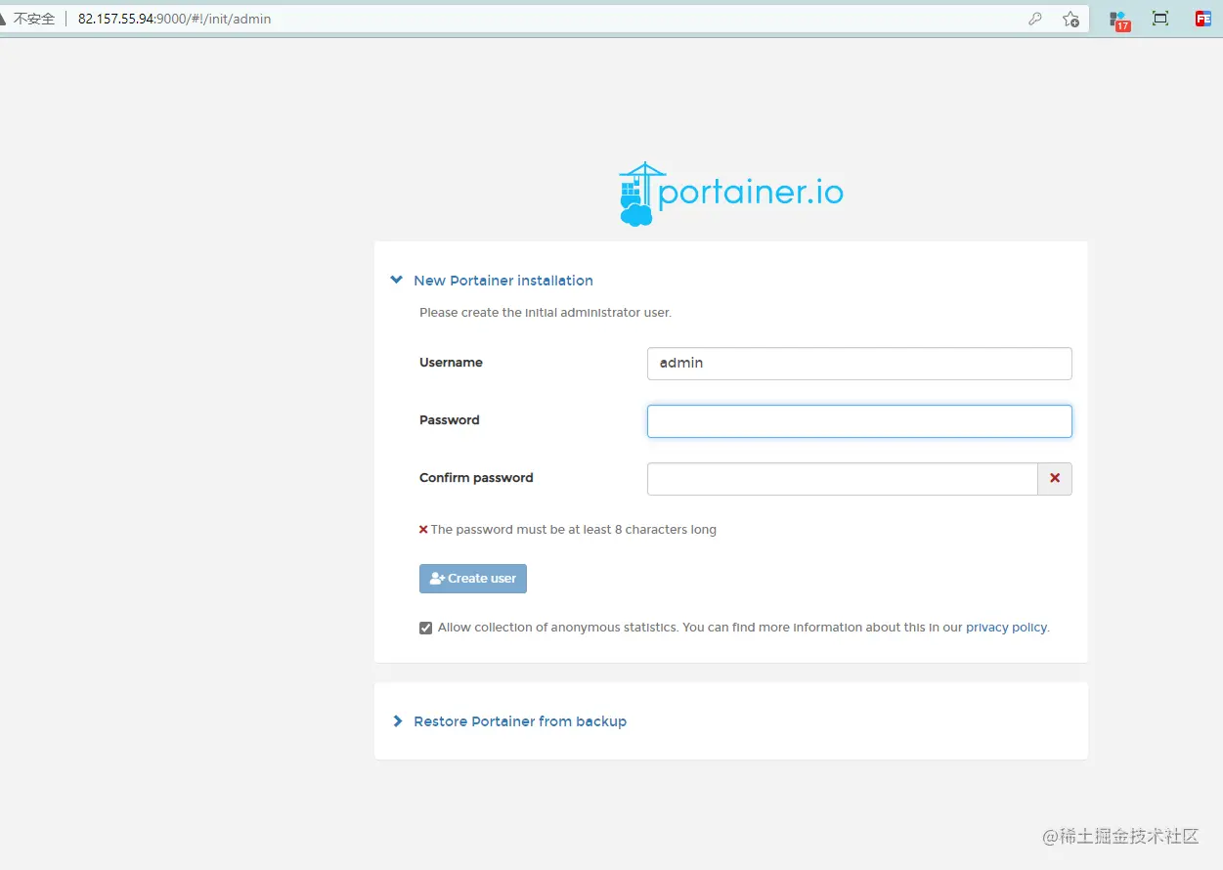The height and width of the screenshot is (870, 1223).
Task: Add page to favorites with star icon
Action: pos(1071,19)
